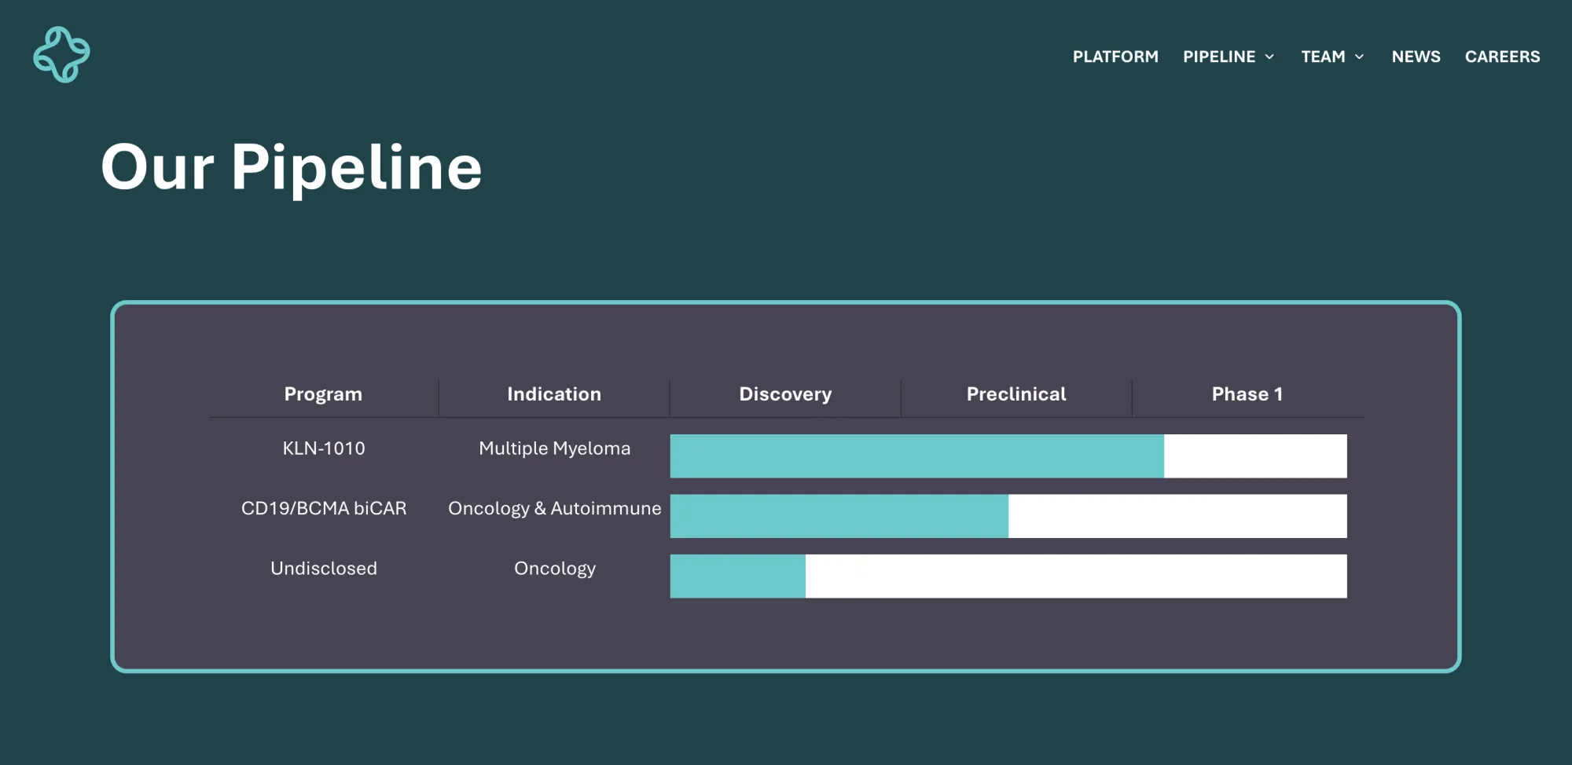Click the company logo icon

coord(61,55)
